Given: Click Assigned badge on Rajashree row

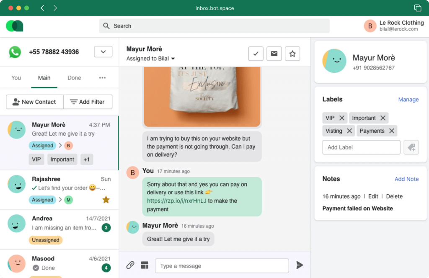Looking at the screenshot, I should (42, 200).
